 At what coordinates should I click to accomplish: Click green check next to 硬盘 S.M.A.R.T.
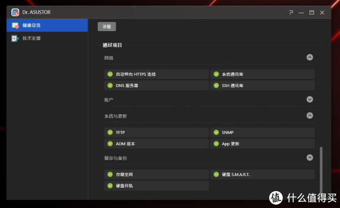click(x=216, y=174)
